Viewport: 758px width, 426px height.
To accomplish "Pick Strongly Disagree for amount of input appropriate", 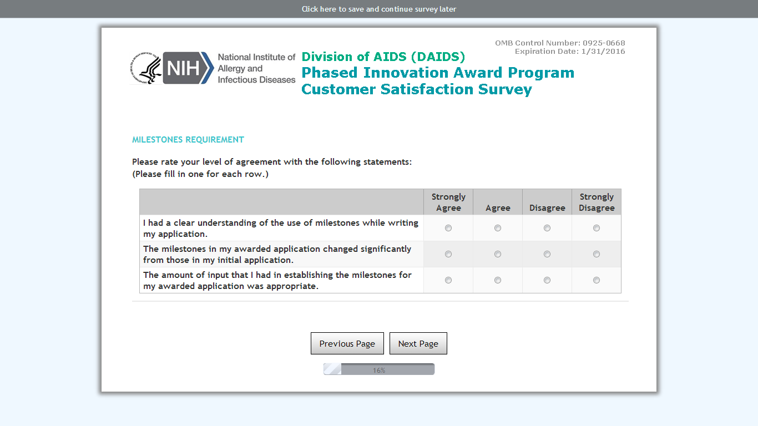I will pos(597,280).
